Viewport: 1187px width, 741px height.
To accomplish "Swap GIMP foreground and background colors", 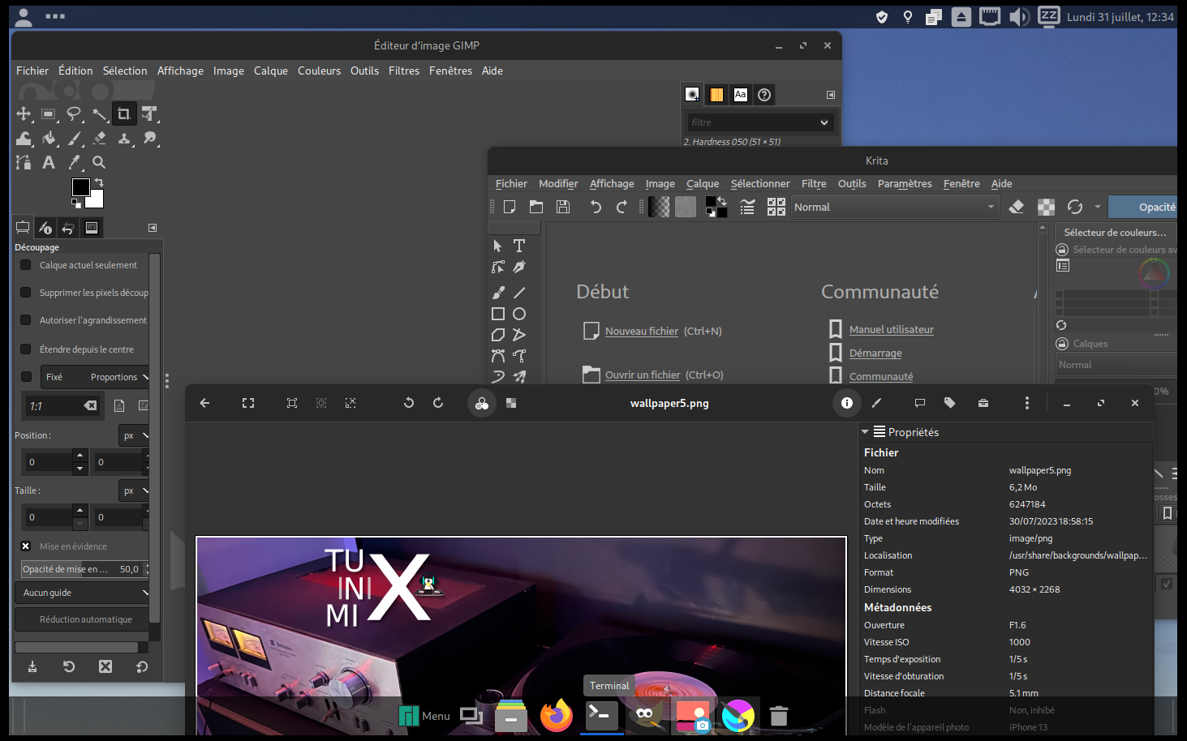I will click(x=99, y=182).
